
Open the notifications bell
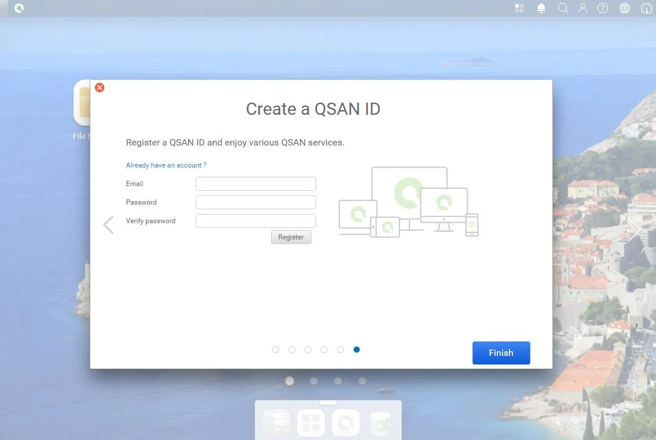[541, 8]
